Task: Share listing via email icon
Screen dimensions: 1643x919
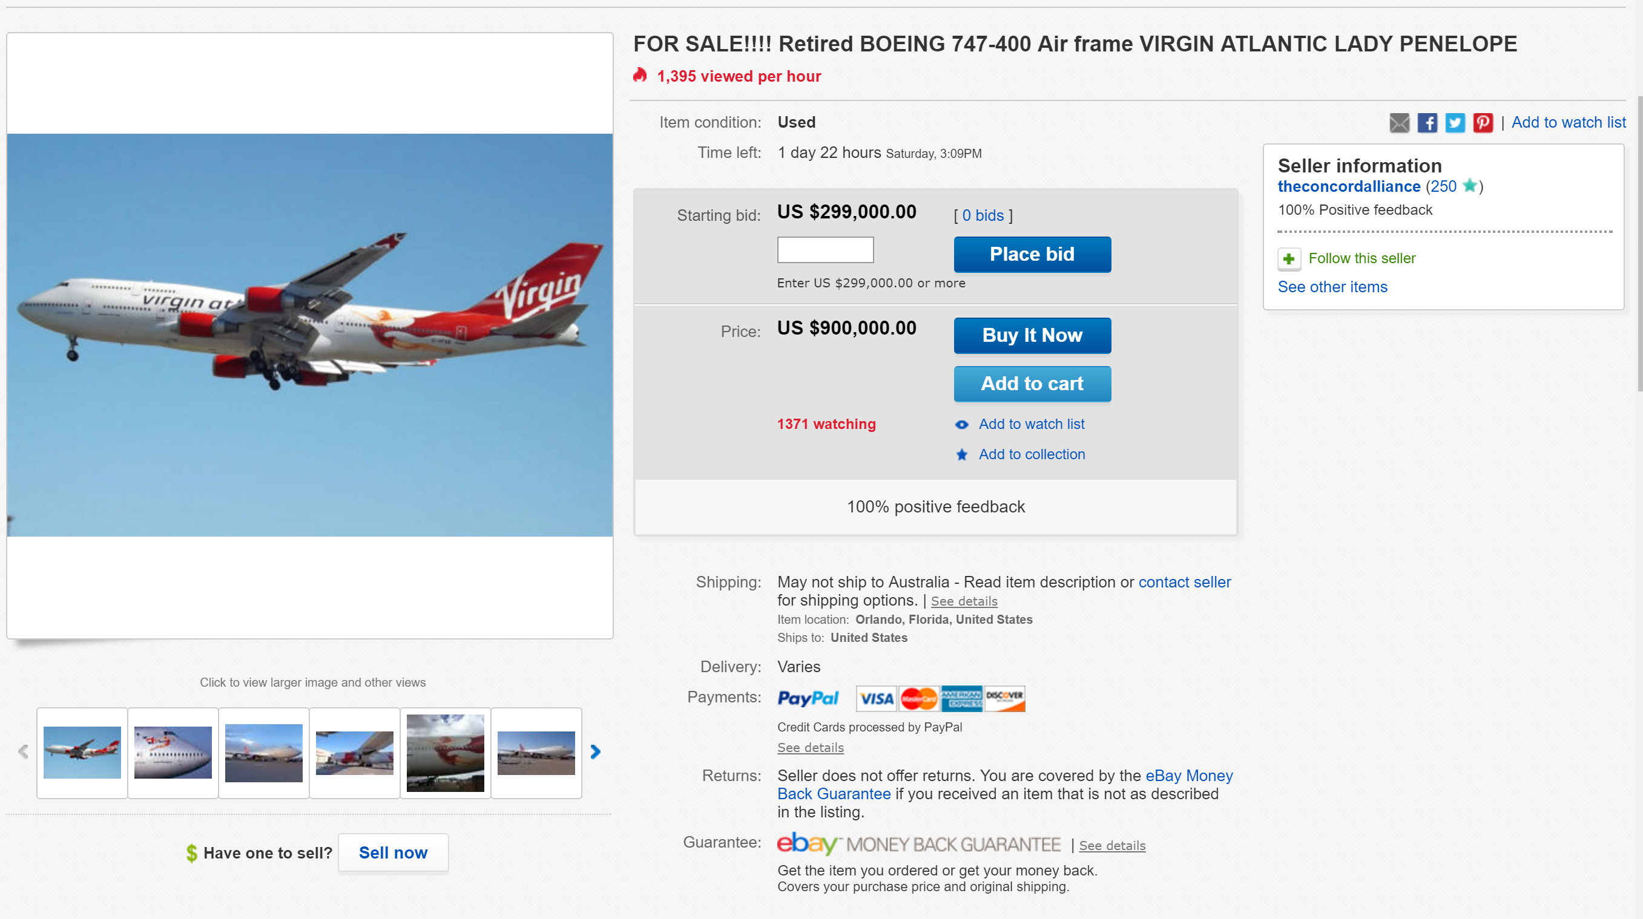Action: click(1398, 122)
